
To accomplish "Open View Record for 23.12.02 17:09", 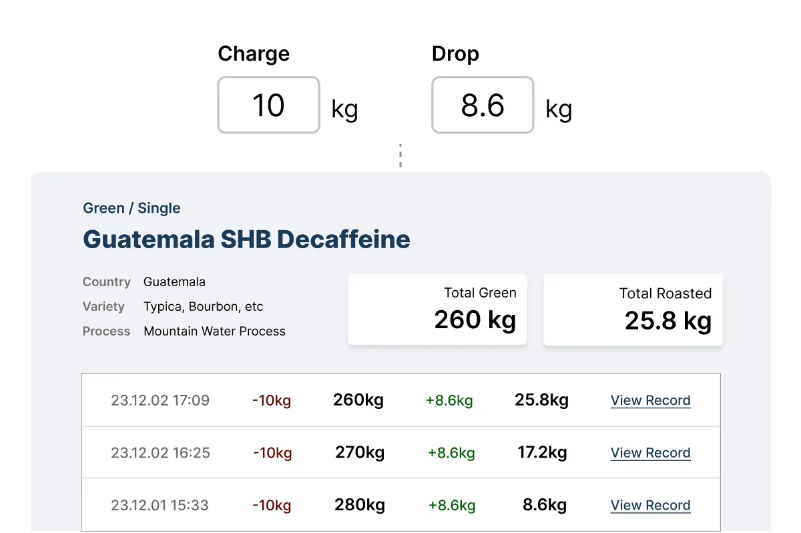I will (x=650, y=400).
